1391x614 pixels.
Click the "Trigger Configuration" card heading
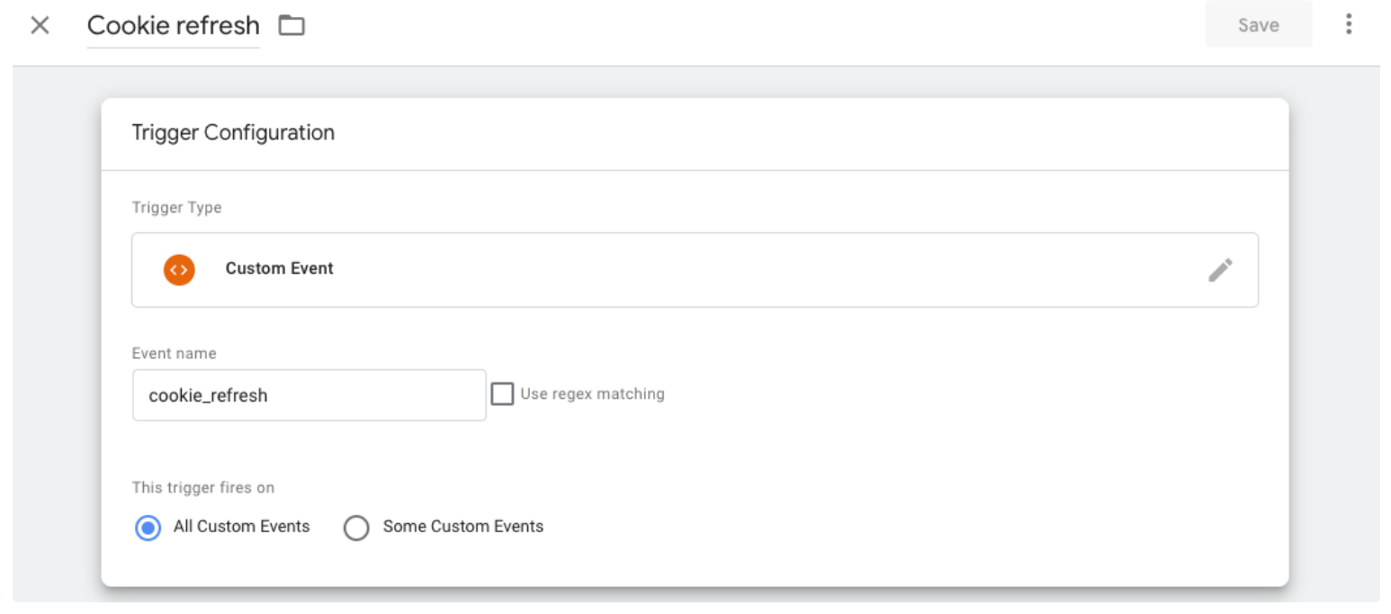pos(233,133)
